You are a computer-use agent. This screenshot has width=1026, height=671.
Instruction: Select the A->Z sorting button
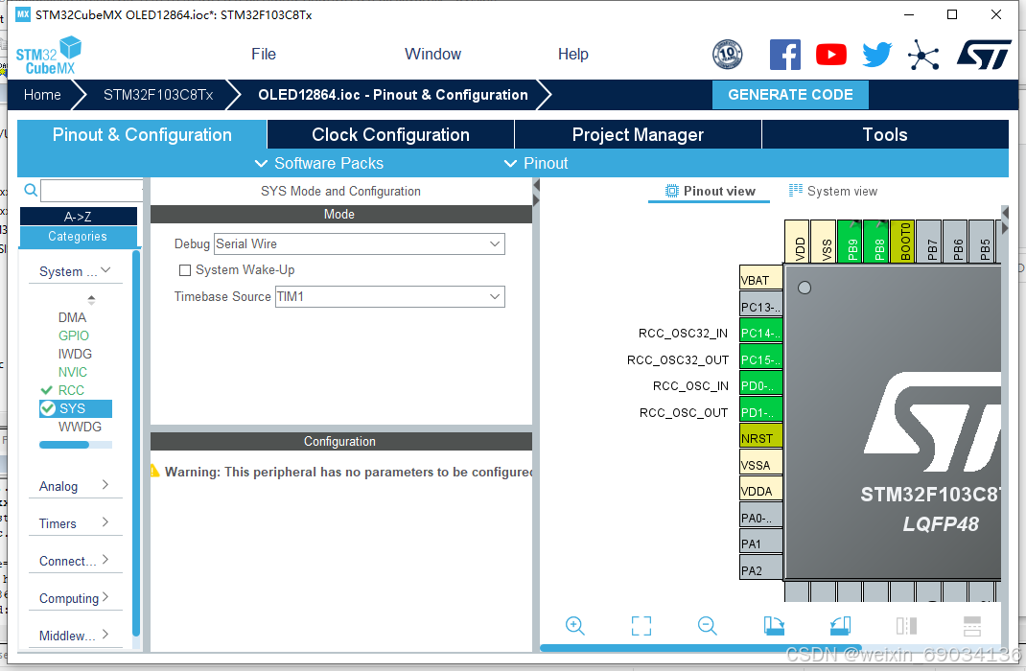pos(78,217)
